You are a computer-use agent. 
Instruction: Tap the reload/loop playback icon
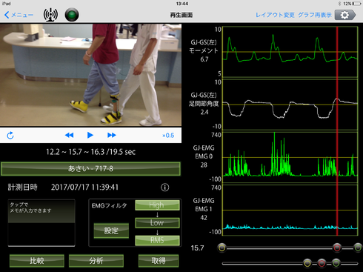(10, 136)
